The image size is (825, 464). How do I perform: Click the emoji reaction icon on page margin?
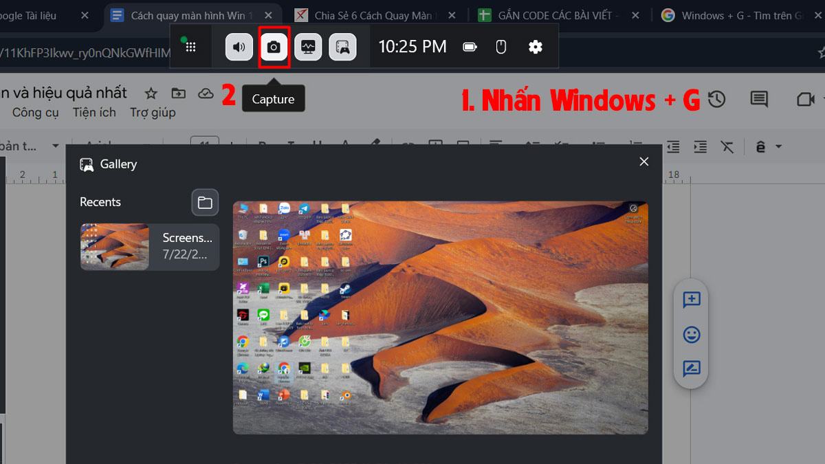pyautogui.click(x=692, y=334)
